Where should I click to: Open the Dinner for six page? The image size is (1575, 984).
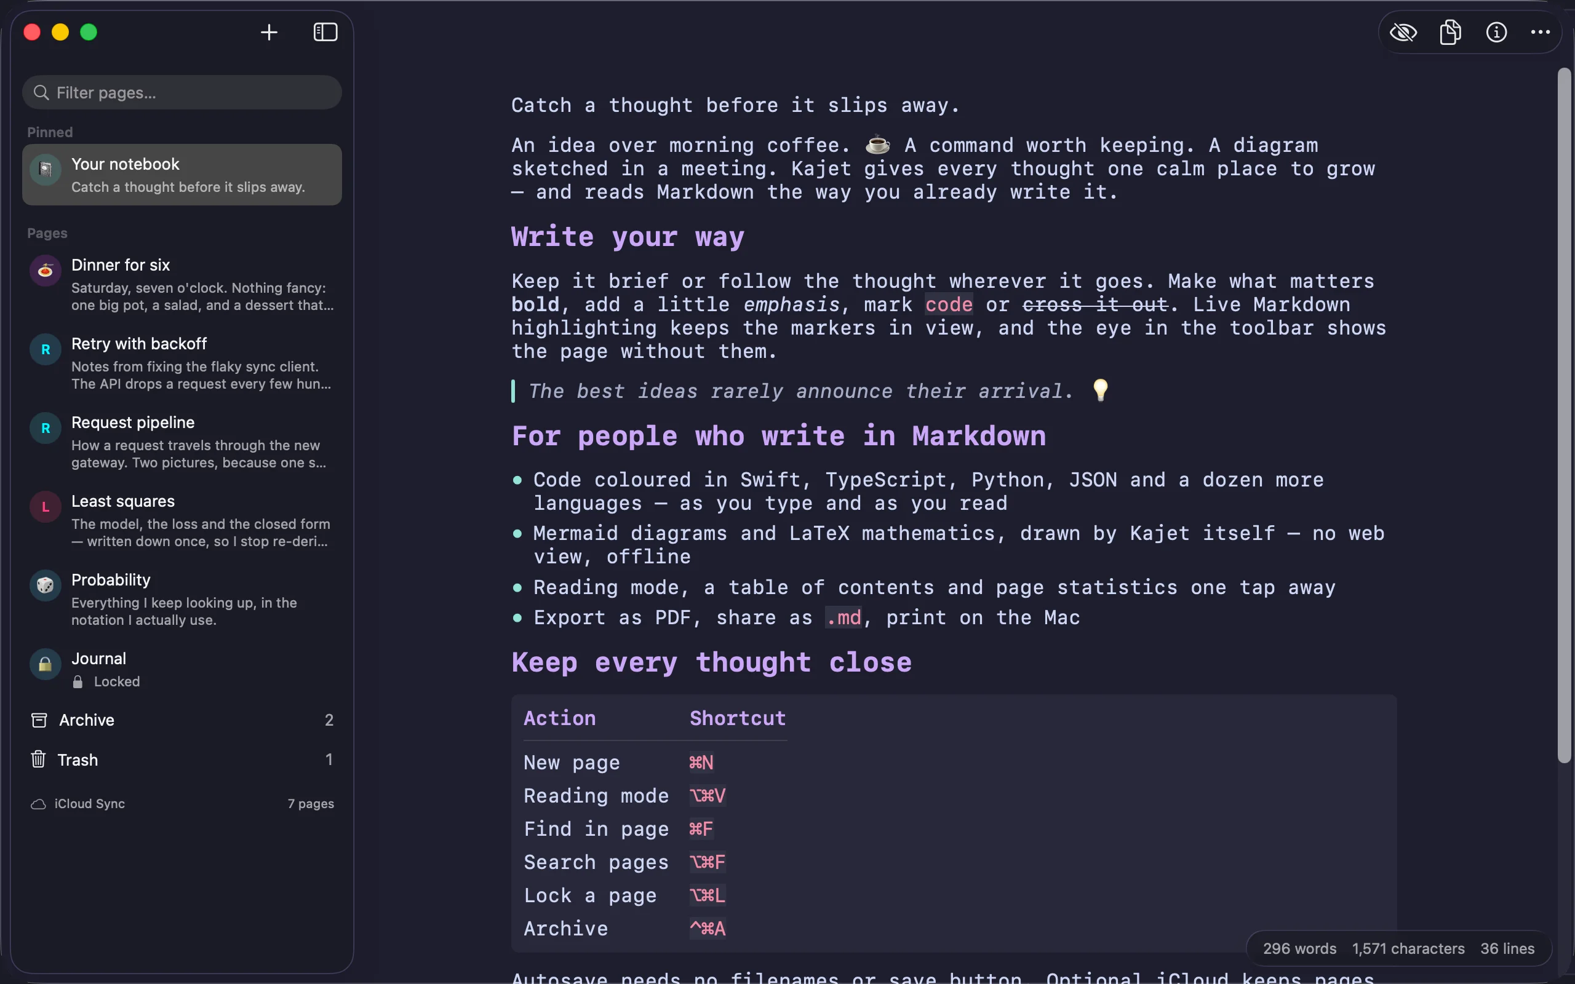pos(182,284)
